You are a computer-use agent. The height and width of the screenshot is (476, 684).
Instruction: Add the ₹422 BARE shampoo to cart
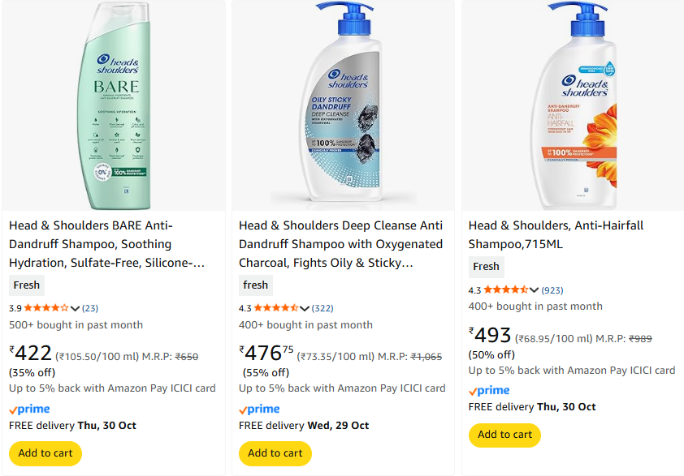click(45, 453)
